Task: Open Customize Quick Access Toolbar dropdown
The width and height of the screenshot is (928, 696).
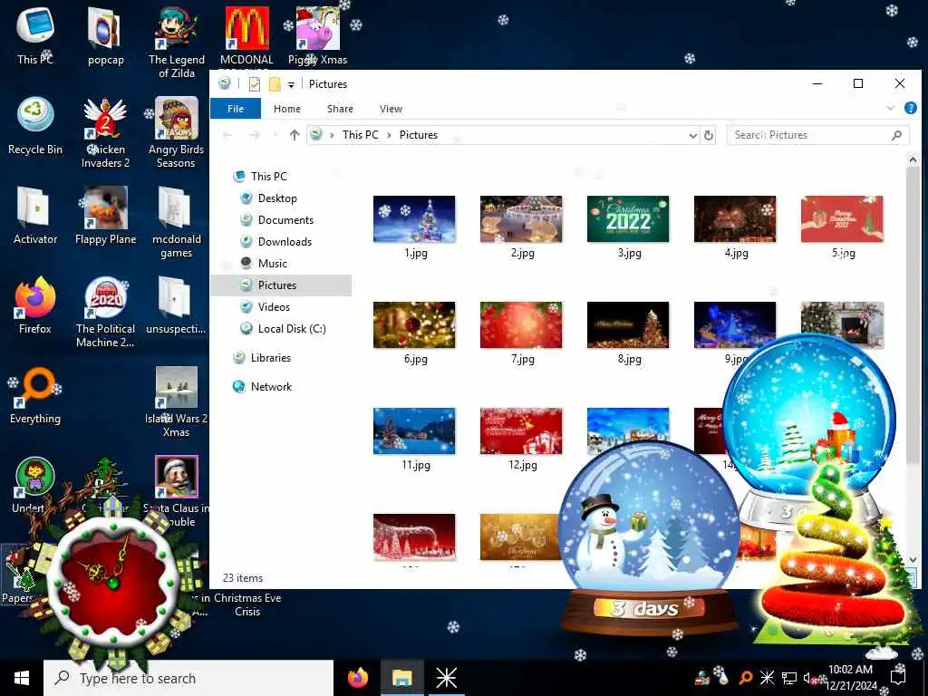Action: coord(291,84)
